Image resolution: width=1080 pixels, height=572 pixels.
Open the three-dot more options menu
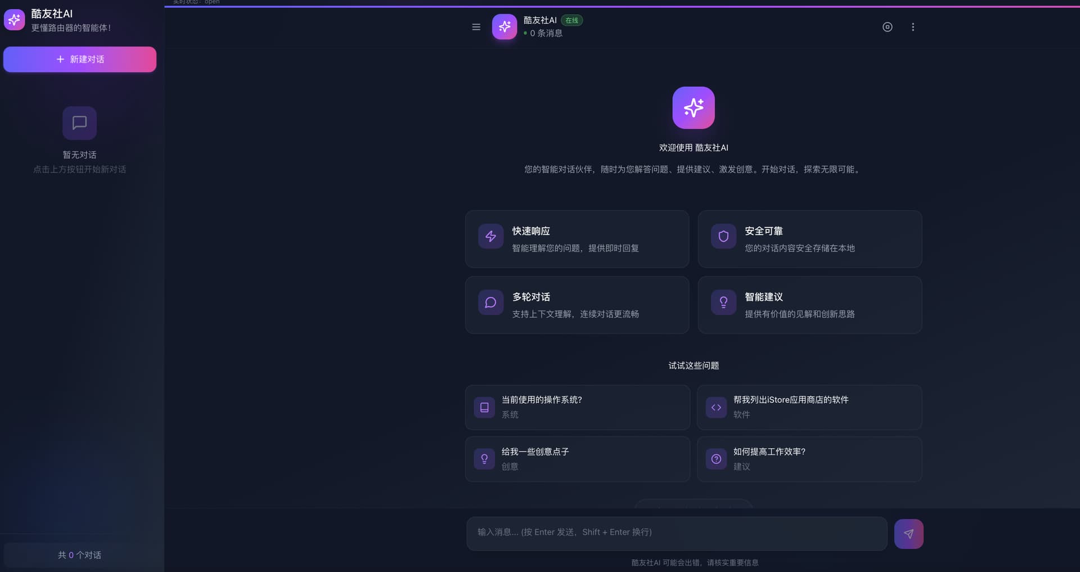click(x=913, y=27)
